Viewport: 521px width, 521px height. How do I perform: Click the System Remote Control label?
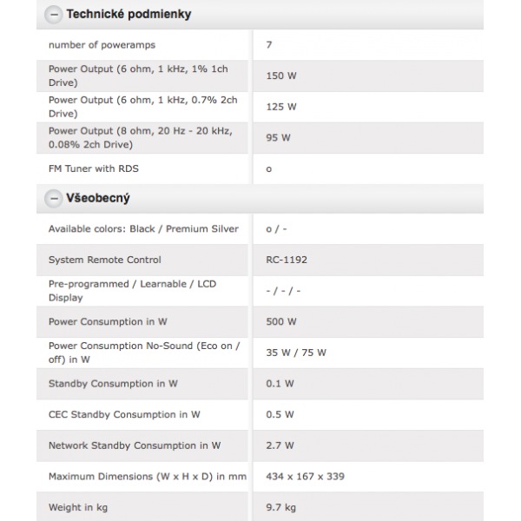click(x=105, y=260)
